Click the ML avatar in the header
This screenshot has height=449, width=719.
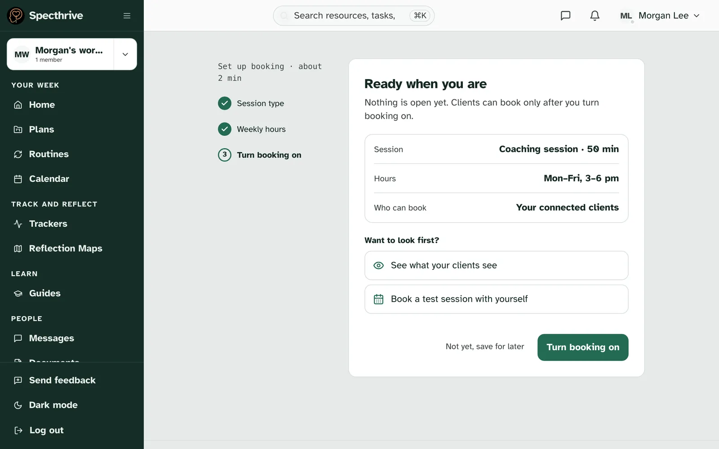626,16
